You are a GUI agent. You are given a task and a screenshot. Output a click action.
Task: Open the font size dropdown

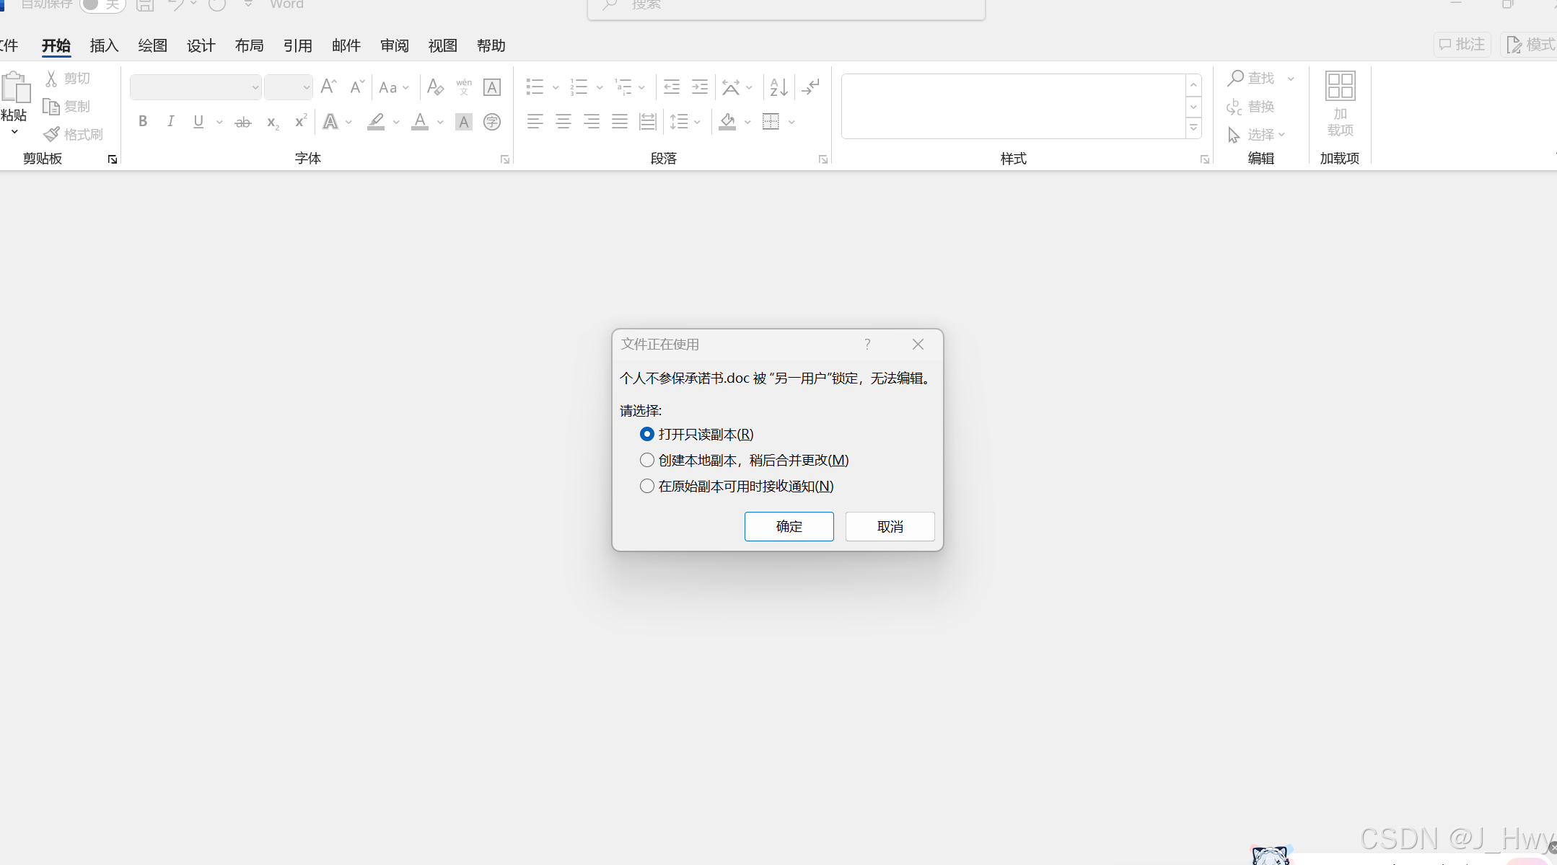coord(306,87)
